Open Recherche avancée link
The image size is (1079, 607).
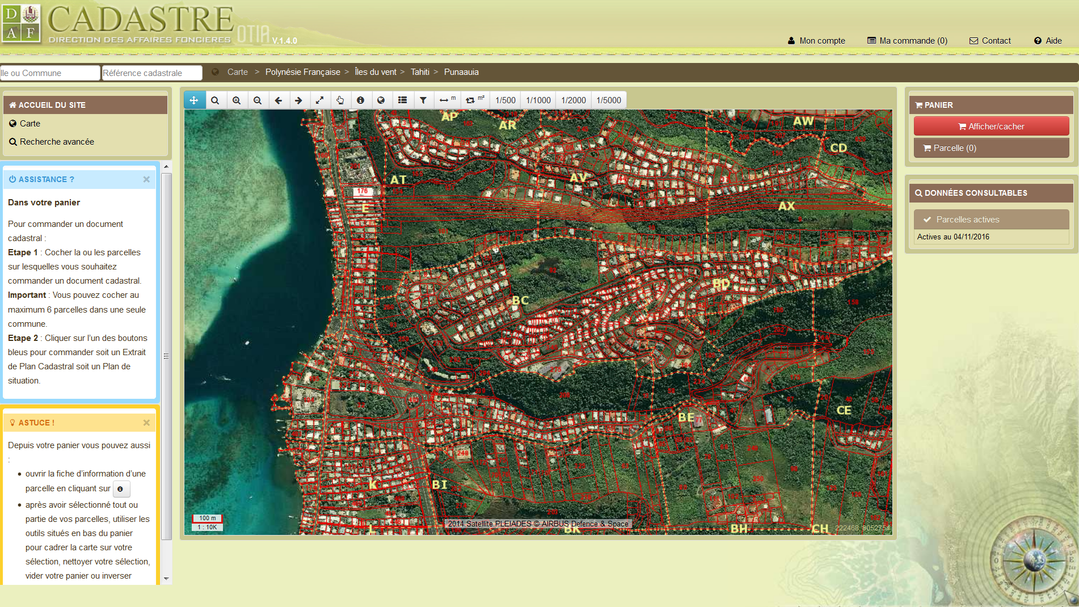coord(57,142)
